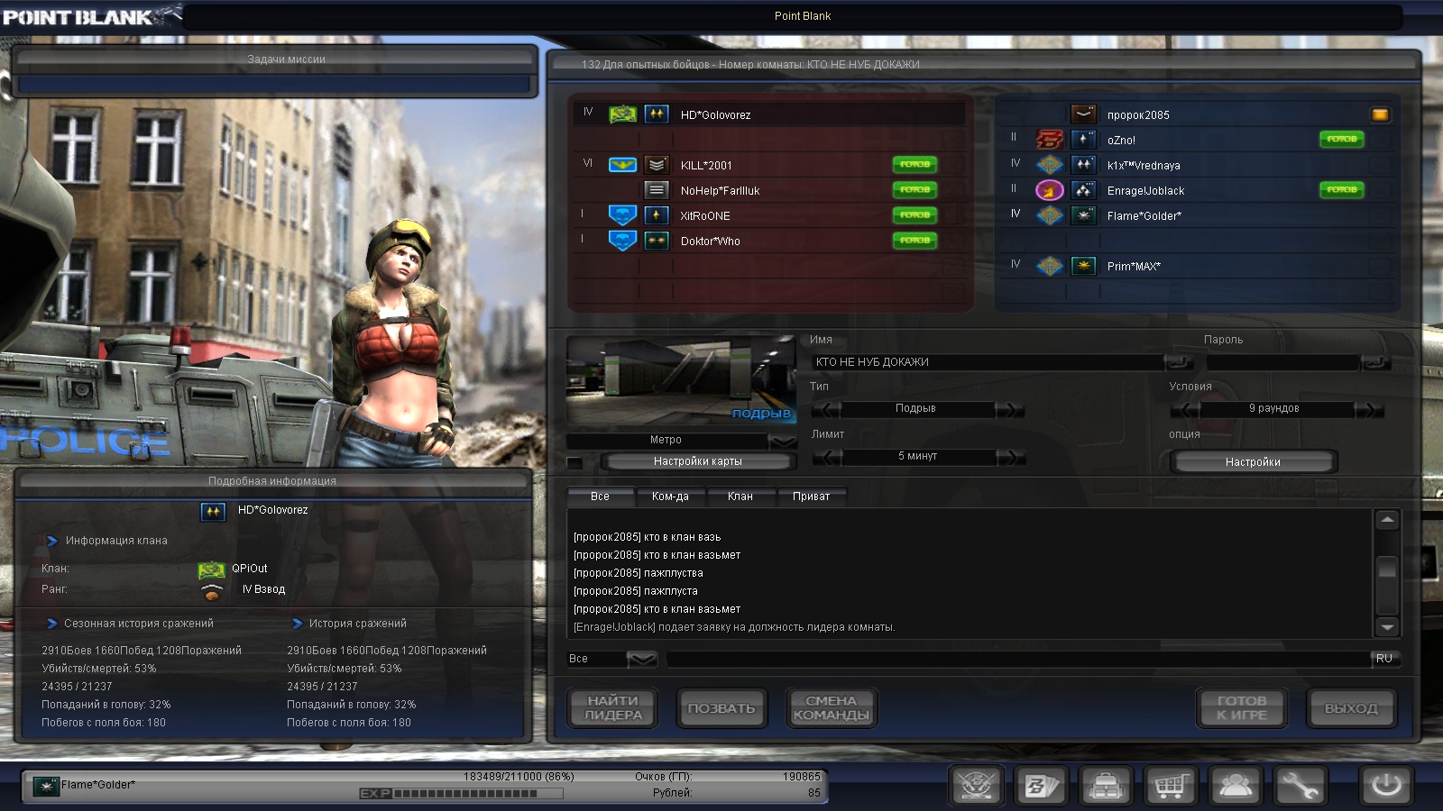Switch to the Клан chat tab
Viewport: 1443px width, 811px height.
740,497
